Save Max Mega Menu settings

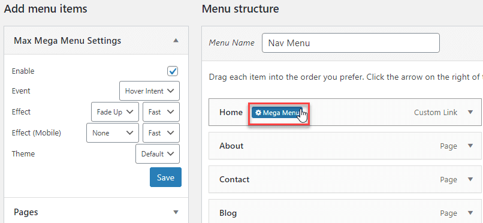(166, 177)
